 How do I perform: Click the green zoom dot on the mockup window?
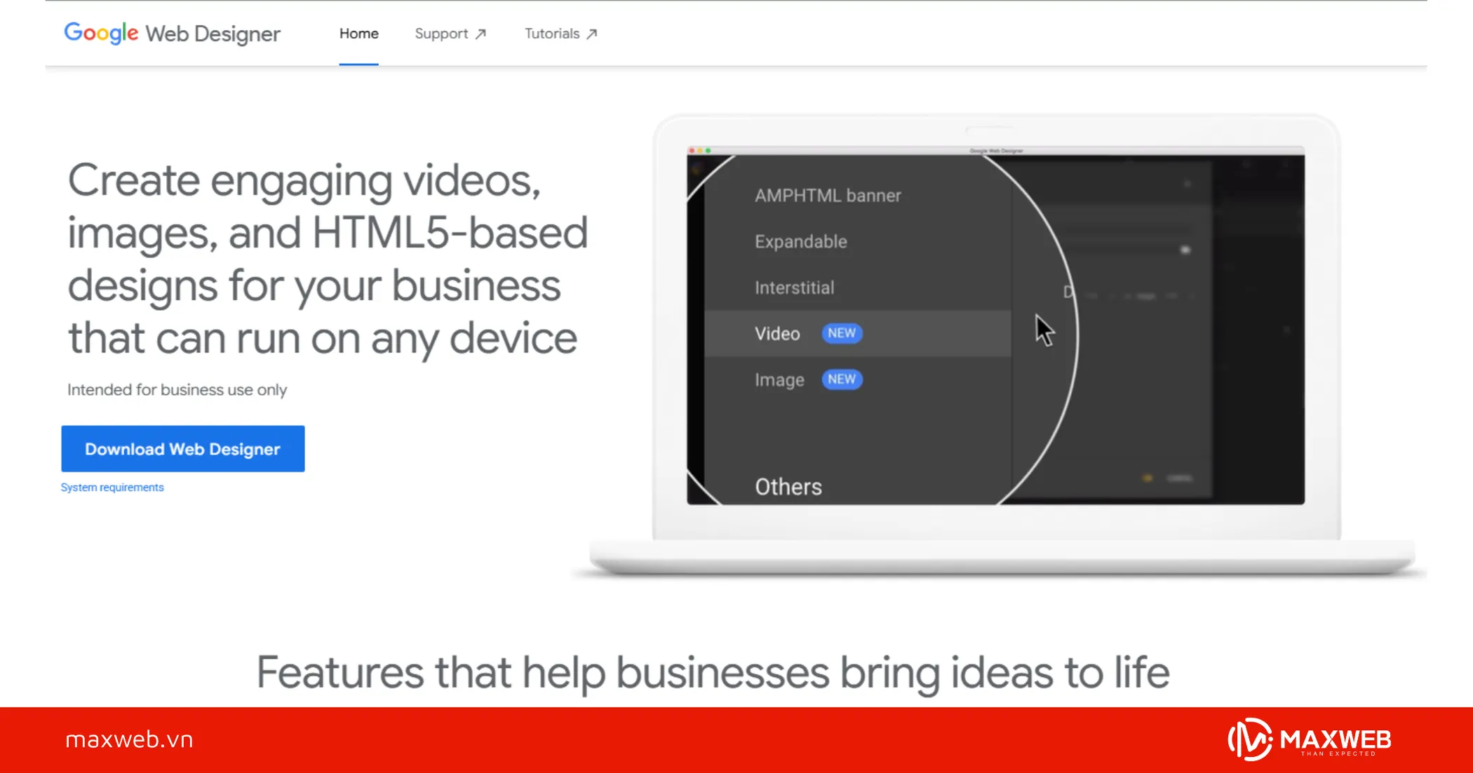(x=708, y=150)
